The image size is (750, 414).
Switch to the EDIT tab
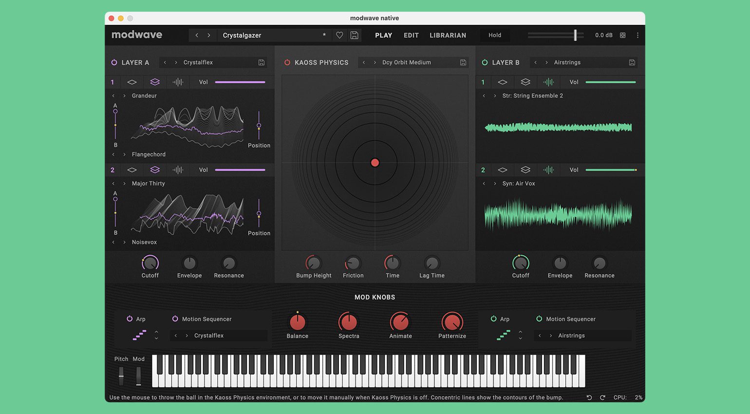(411, 35)
